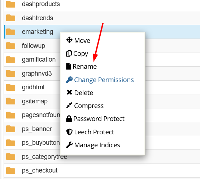Click the followup folder name
200x179 pixels.
coord(34,46)
